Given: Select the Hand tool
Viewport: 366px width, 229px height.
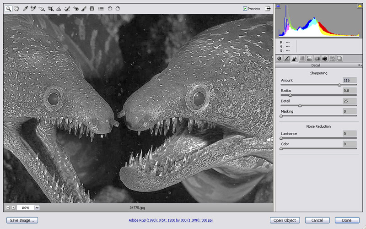Looking at the screenshot, I should [16, 8].
